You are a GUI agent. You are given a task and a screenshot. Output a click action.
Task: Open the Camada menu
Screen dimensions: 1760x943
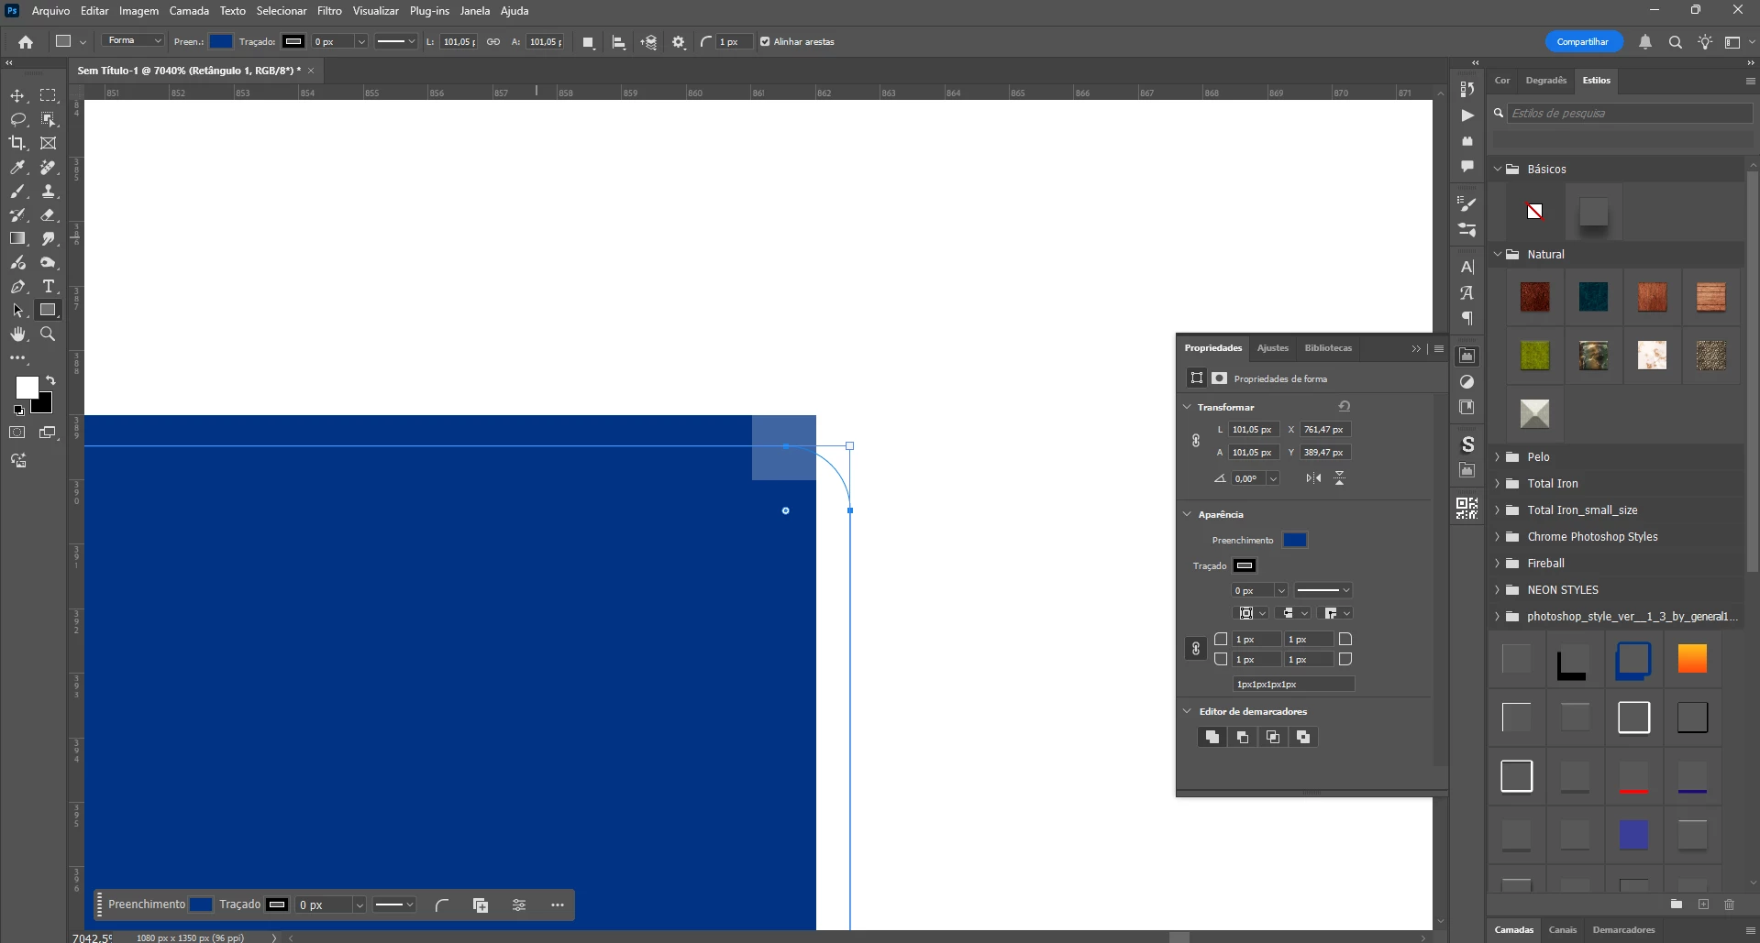[x=189, y=11]
